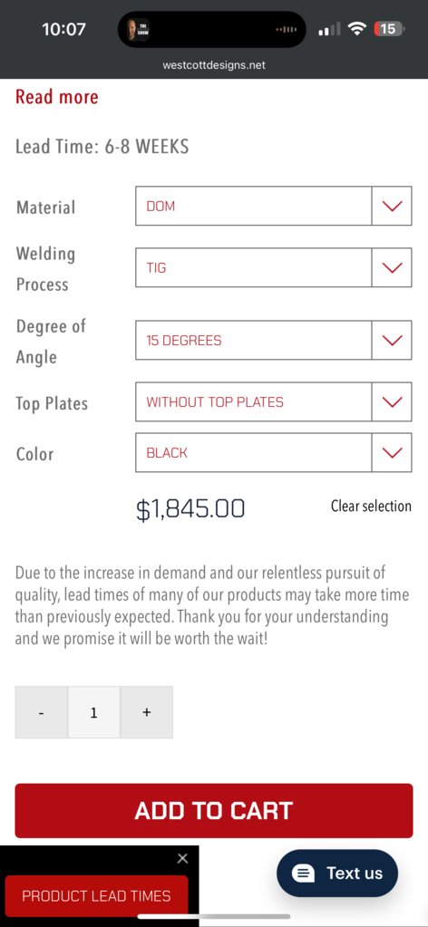
Task: Click the quantity input field
Action: click(93, 712)
